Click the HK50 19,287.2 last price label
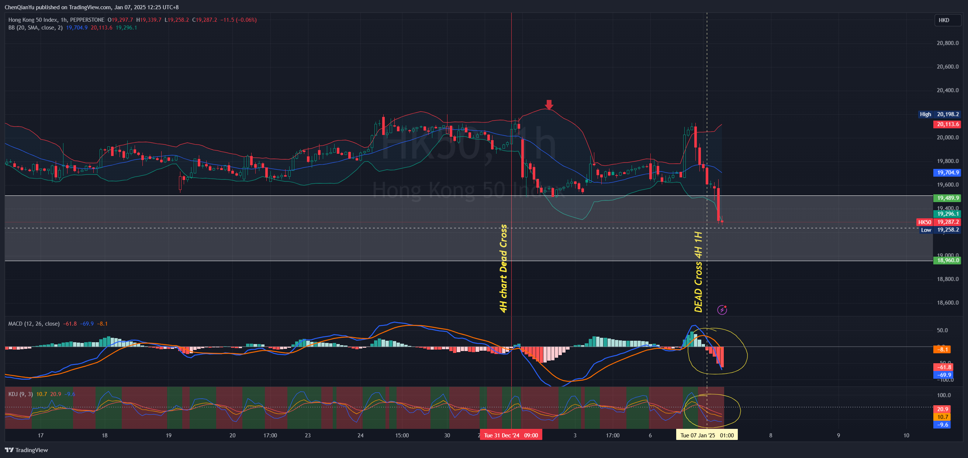The height and width of the screenshot is (458, 968). pos(939,222)
